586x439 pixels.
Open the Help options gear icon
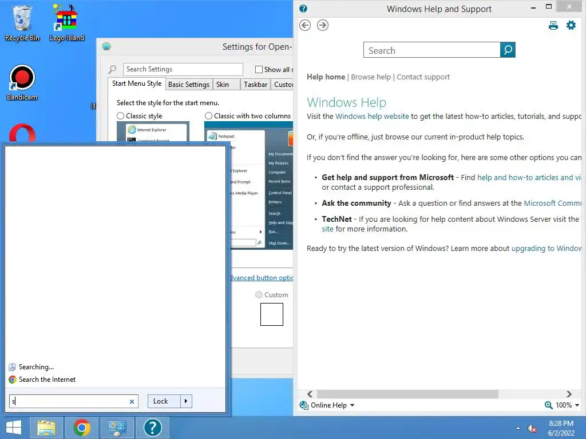click(x=571, y=25)
